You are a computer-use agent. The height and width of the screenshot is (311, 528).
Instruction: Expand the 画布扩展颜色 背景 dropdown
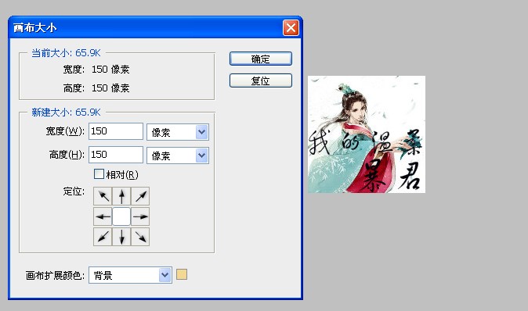(x=130, y=275)
